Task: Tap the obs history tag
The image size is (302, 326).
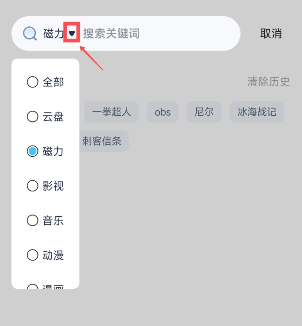Action: (x=163, y=112)
